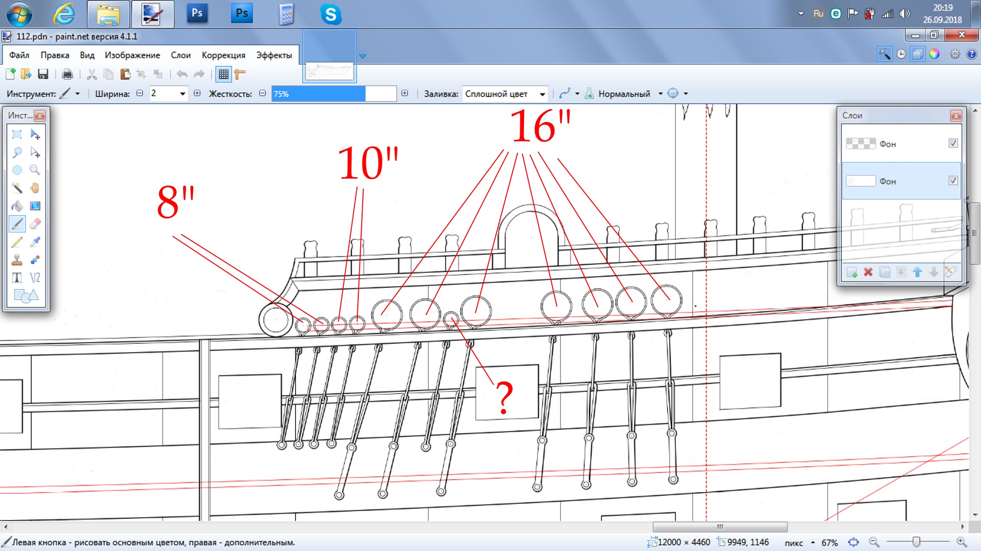The image size is (981, 551).
Task: Click the Crop to Selection icon
Action: coord(141,74)
